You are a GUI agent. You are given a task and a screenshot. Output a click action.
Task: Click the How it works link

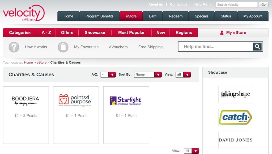(x=36, y=47)
